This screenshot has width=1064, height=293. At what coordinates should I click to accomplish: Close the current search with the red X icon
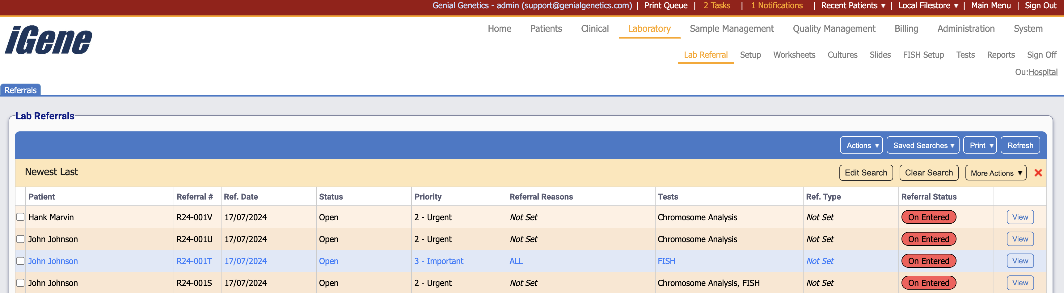point(1038,173)
